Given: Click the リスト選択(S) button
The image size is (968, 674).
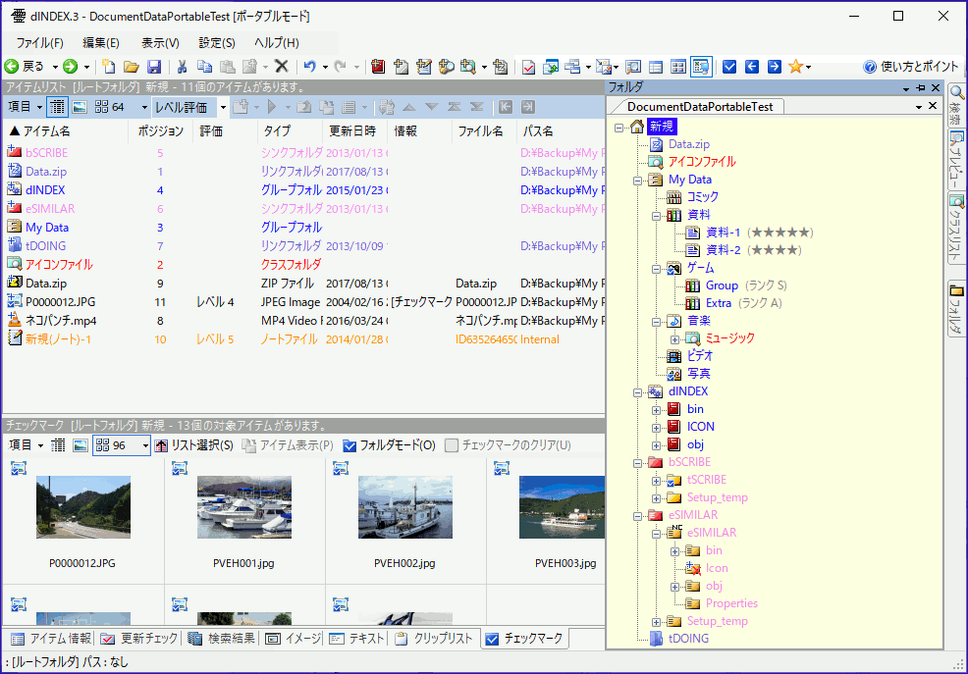Looking at the screenshot, I should tap(193, 445).
